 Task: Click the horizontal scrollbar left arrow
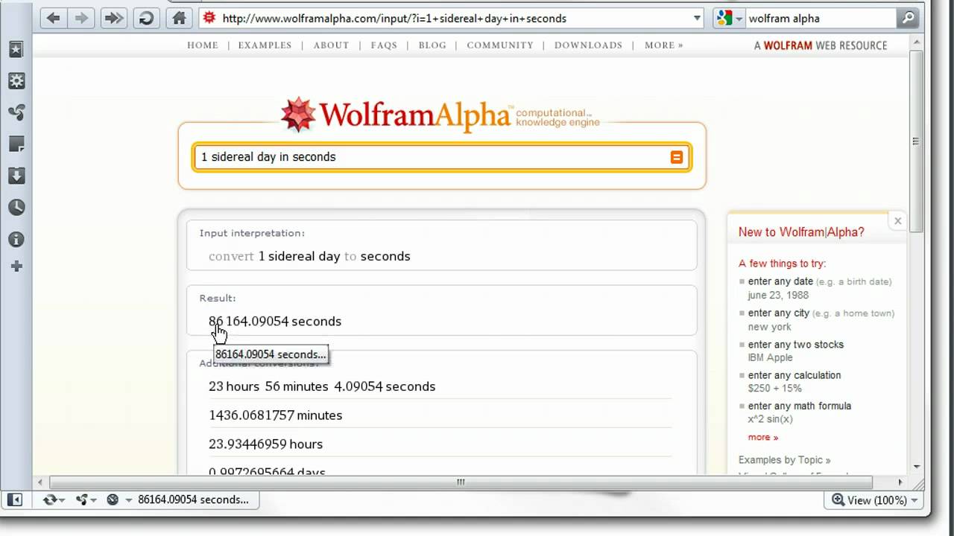click(40, 482)
